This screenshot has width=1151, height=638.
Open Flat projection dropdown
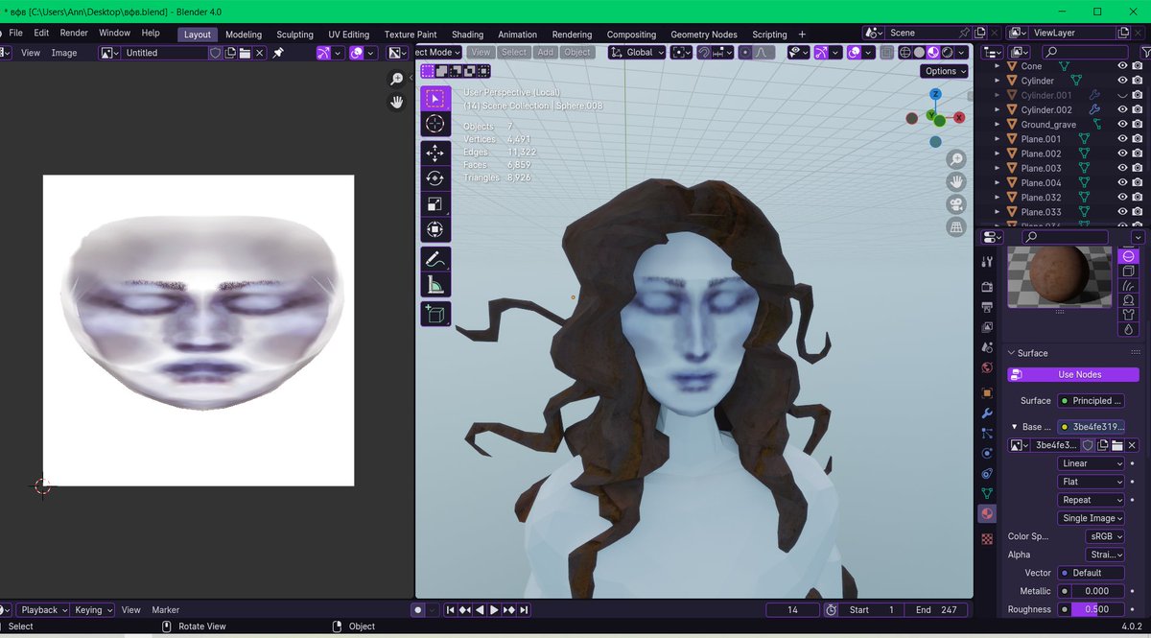point(1092,482)
